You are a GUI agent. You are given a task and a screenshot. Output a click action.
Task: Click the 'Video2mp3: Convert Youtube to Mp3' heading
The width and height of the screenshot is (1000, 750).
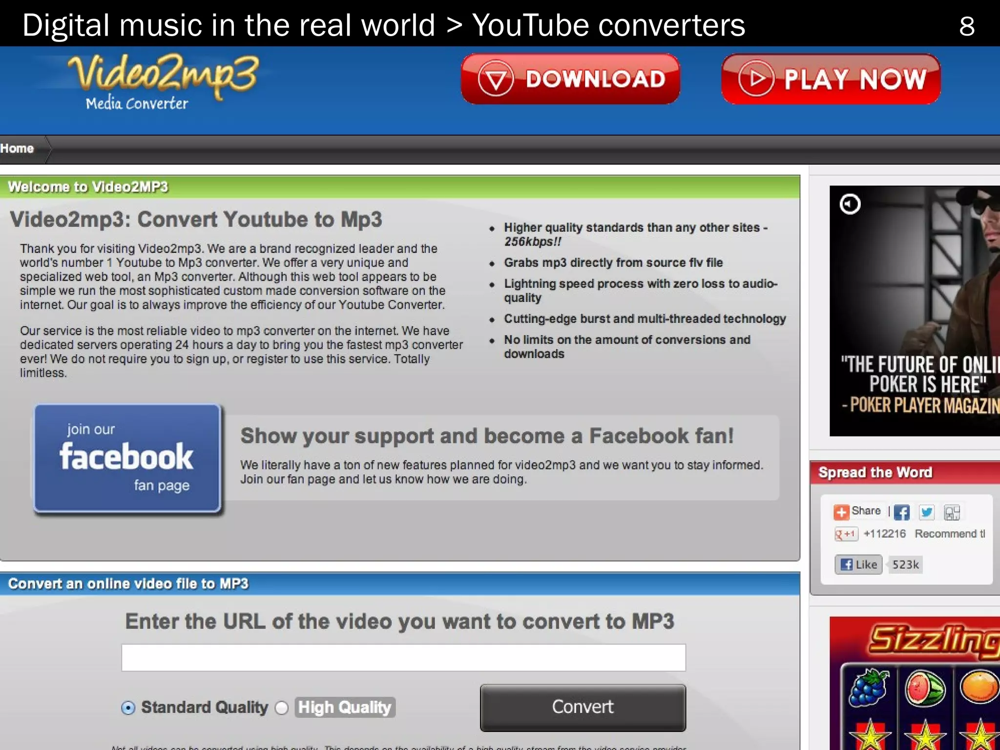(x=196, y=219)
